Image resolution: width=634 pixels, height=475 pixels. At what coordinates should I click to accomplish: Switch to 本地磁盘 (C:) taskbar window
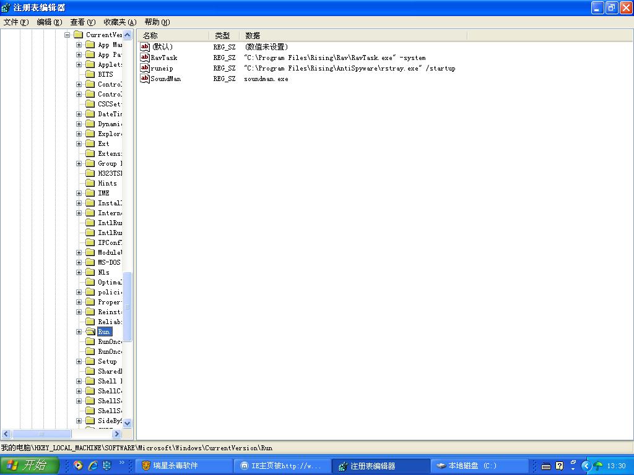480,466
